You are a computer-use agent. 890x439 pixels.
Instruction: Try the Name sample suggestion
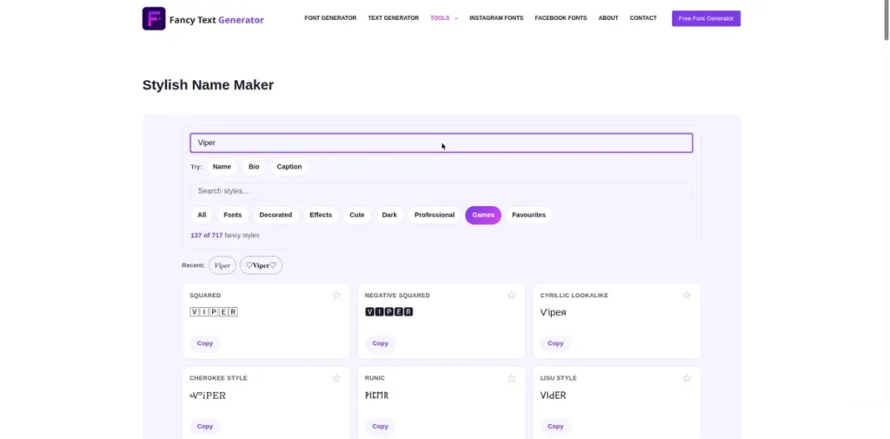[222, 167]
